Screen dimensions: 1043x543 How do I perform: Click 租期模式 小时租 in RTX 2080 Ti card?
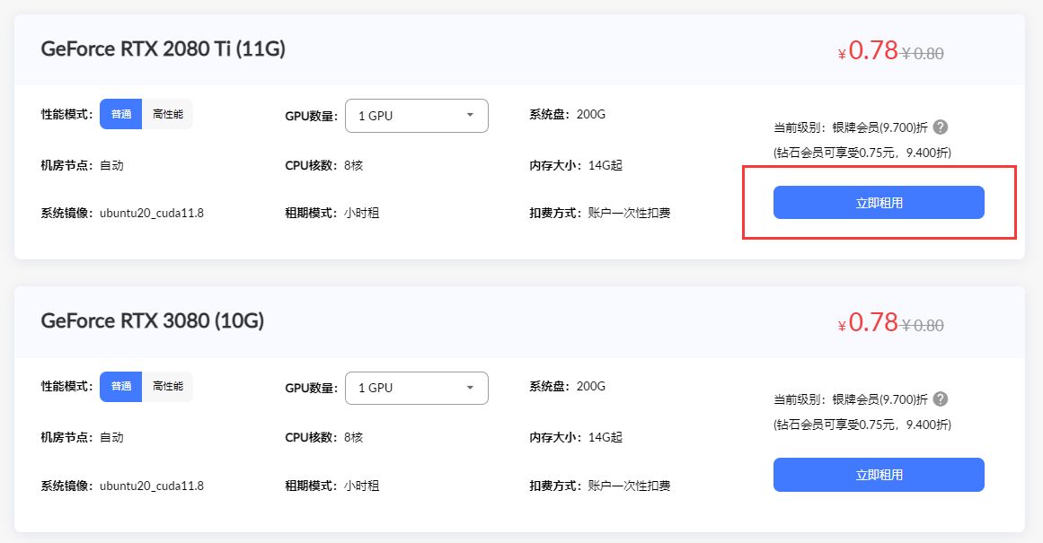(x=331, y=214)
